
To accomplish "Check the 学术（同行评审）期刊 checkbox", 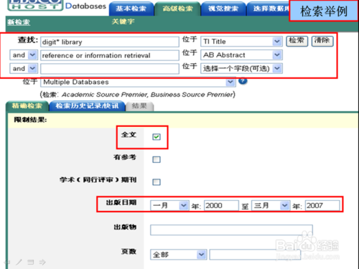I will 157,182.
